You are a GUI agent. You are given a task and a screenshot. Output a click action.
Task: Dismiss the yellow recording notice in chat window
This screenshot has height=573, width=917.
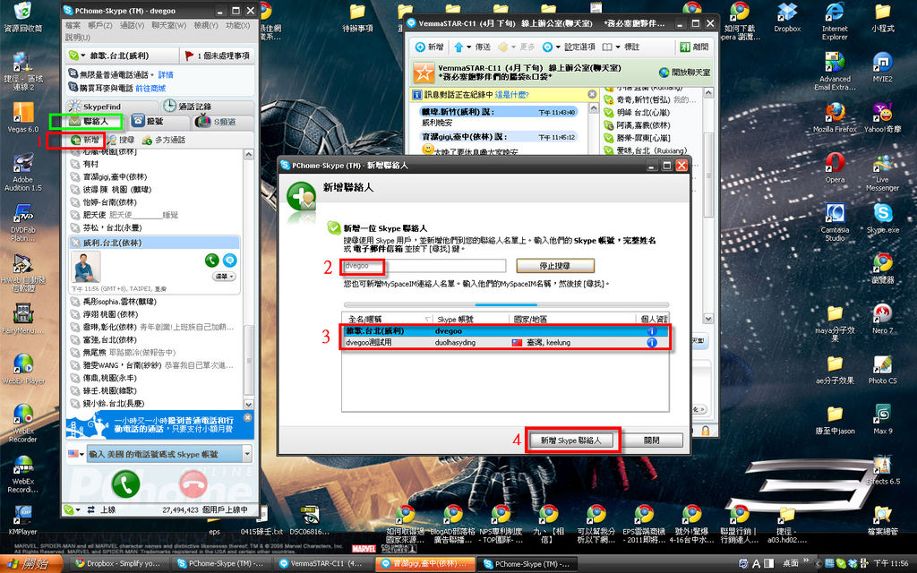[x=592, y=94]
